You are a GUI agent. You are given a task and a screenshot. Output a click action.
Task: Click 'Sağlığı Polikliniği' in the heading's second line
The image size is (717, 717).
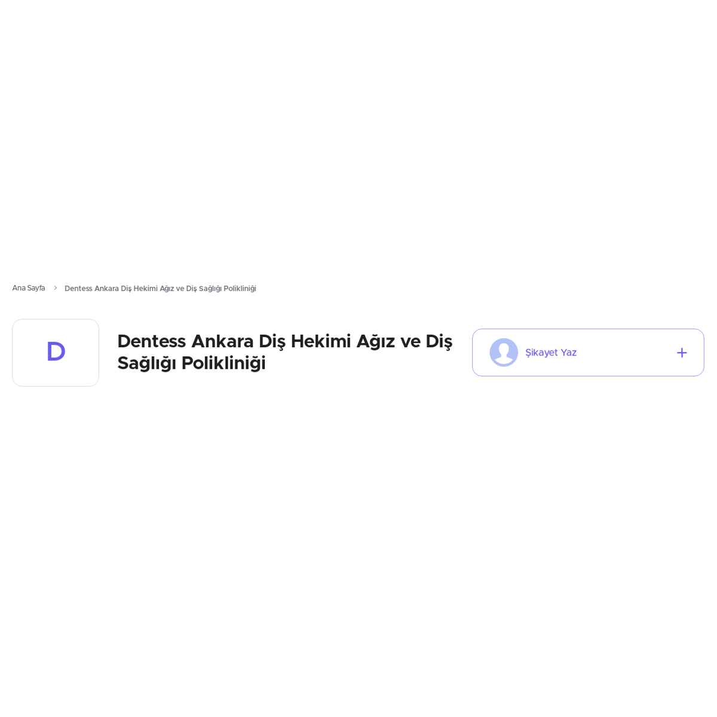point(191,363)
